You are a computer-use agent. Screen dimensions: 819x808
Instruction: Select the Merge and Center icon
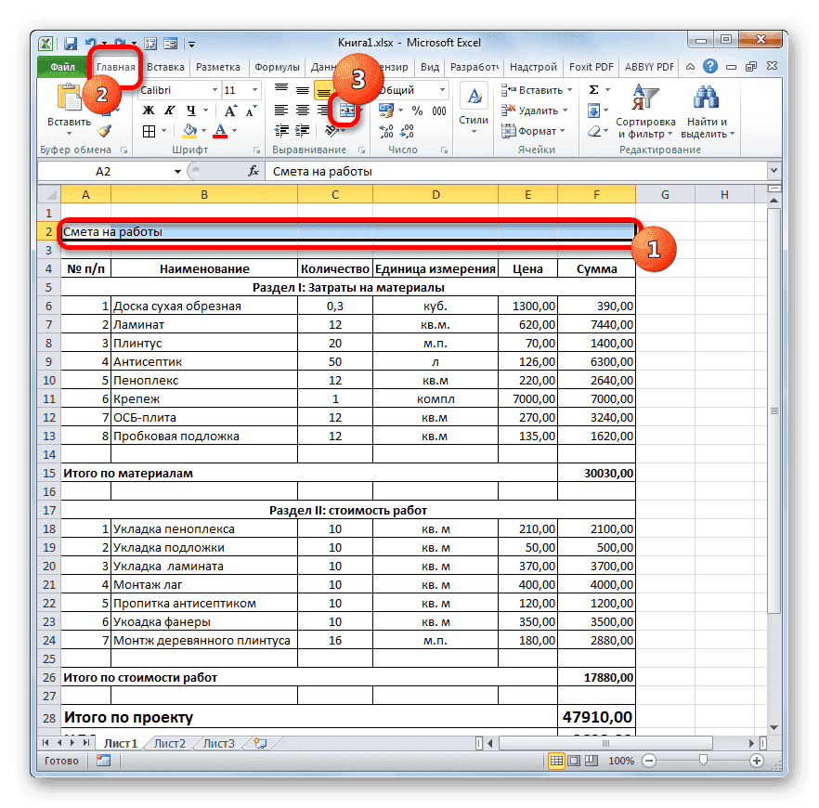pos(348,110)
